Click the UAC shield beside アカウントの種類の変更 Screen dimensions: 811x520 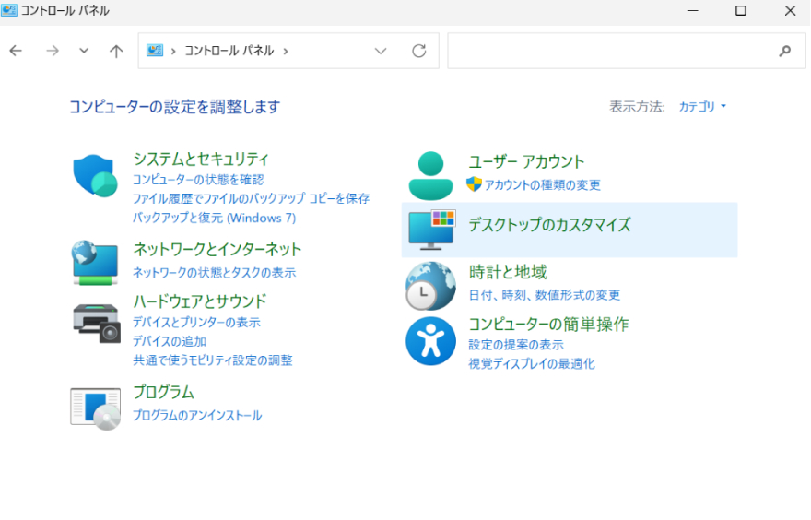pyautogui.click(x=474, y=184)
